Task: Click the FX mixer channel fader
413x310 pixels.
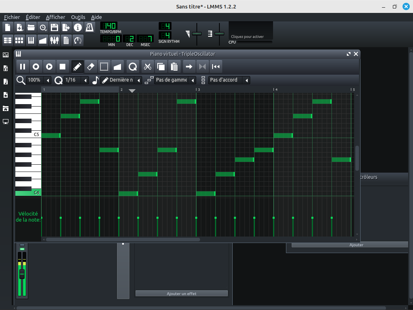Action: (x=22, y=274)
